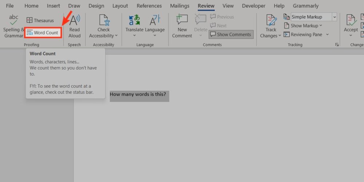
Task: Toggle the Show Comments button
Action: [231, 35]
